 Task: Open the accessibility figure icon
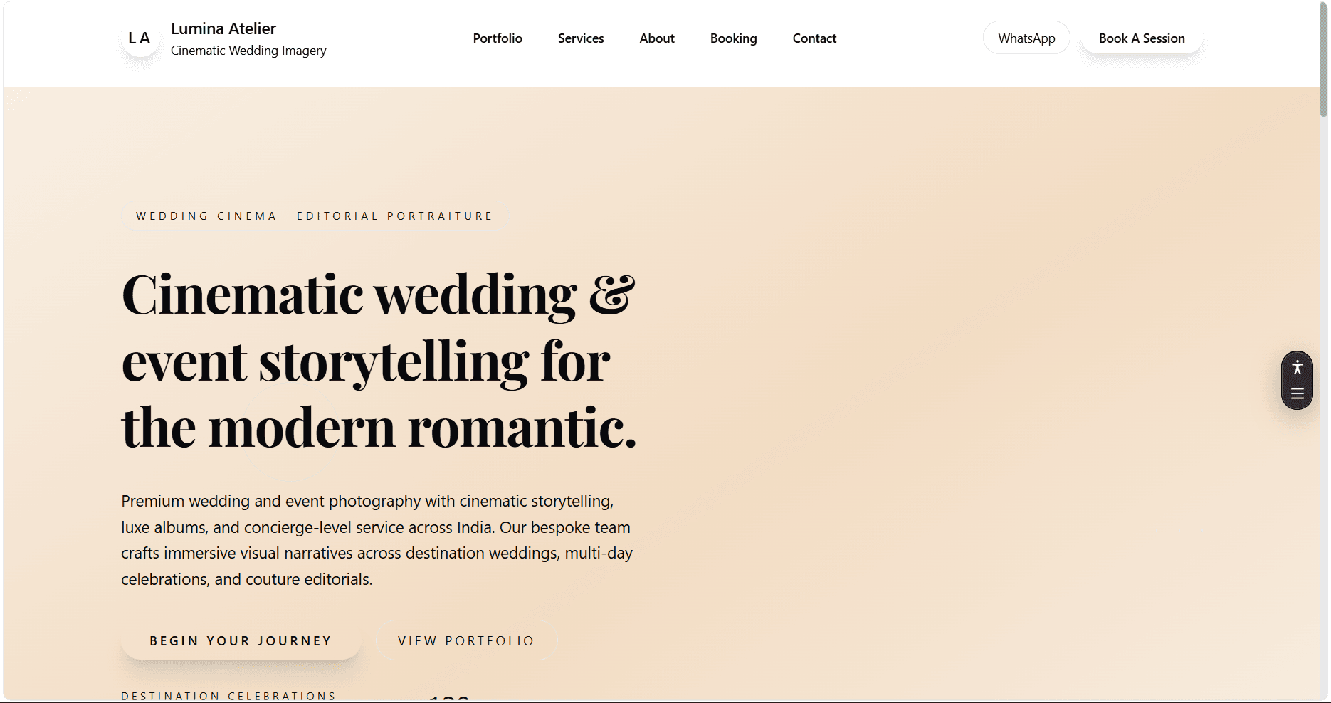(x=1297, y=368)
